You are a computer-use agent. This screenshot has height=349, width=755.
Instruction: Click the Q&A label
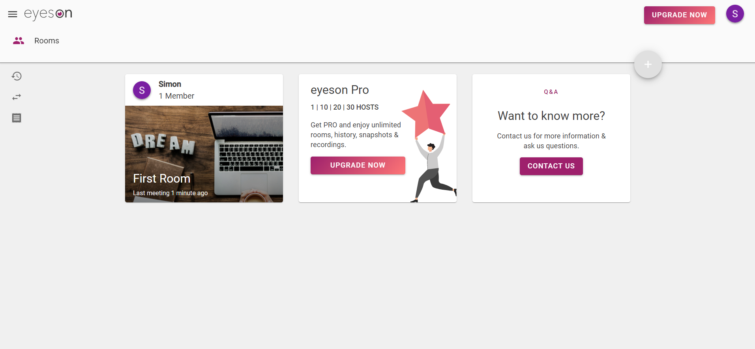click(551, 92)
